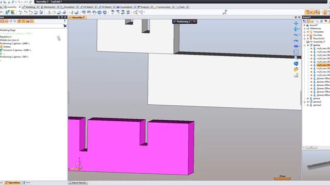
Task: Expand the Recycle bin node
Action: 305,39
